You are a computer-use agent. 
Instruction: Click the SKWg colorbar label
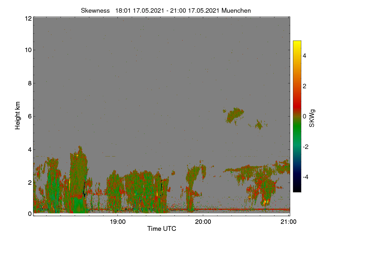pos(312,118)
